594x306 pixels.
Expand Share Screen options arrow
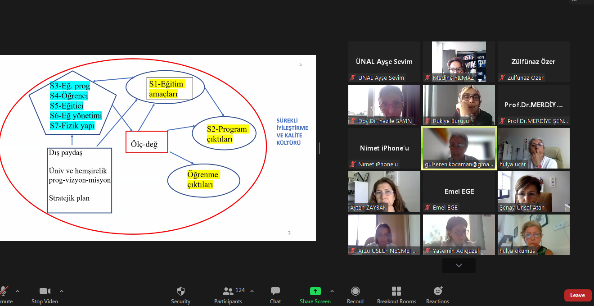point(332,291)
